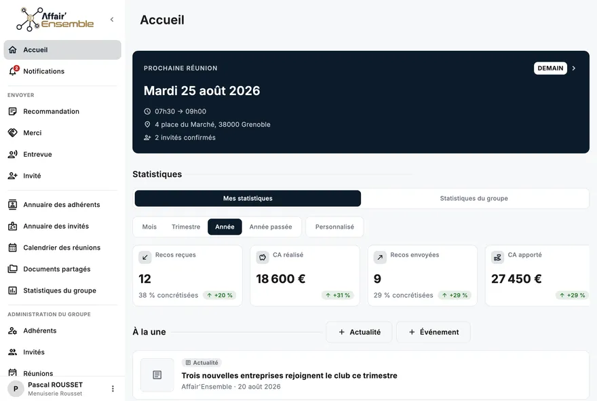The image size is (597, 401).
Task: Add a new Actualité
Action: point(359,332)
